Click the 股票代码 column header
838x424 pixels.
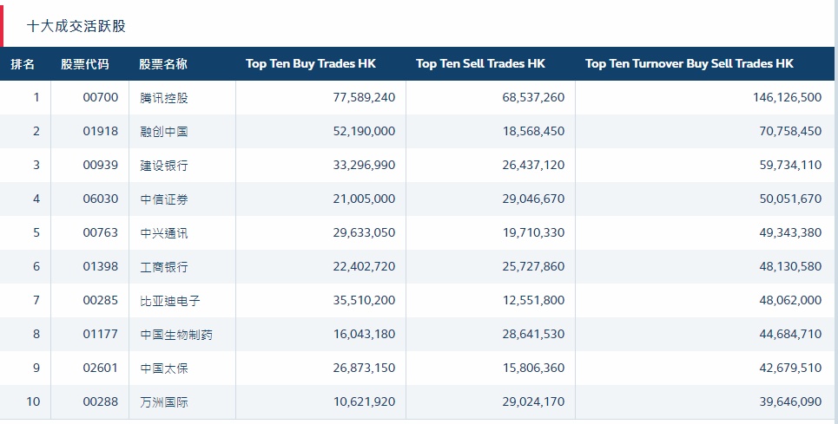point(85,64)
